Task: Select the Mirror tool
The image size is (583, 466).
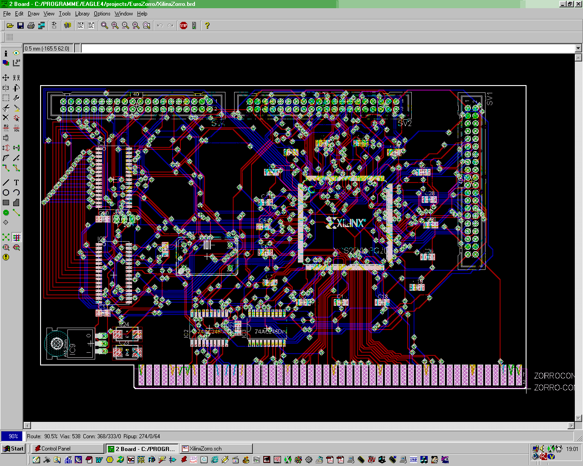Action: click(x=6, y=88)
